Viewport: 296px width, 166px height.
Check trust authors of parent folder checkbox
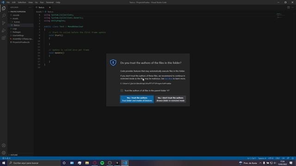click(122, 90)
